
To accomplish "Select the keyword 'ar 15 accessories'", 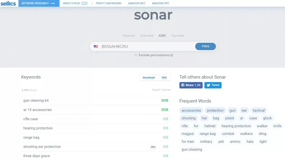I will coord(37,110).
